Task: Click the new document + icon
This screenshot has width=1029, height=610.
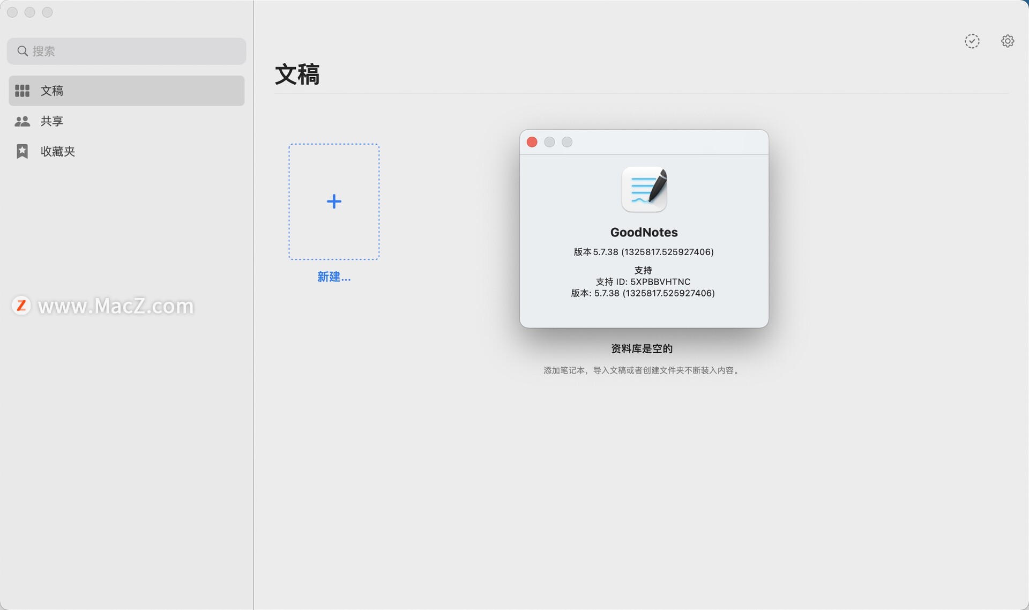Action: [x=334, y=201]
